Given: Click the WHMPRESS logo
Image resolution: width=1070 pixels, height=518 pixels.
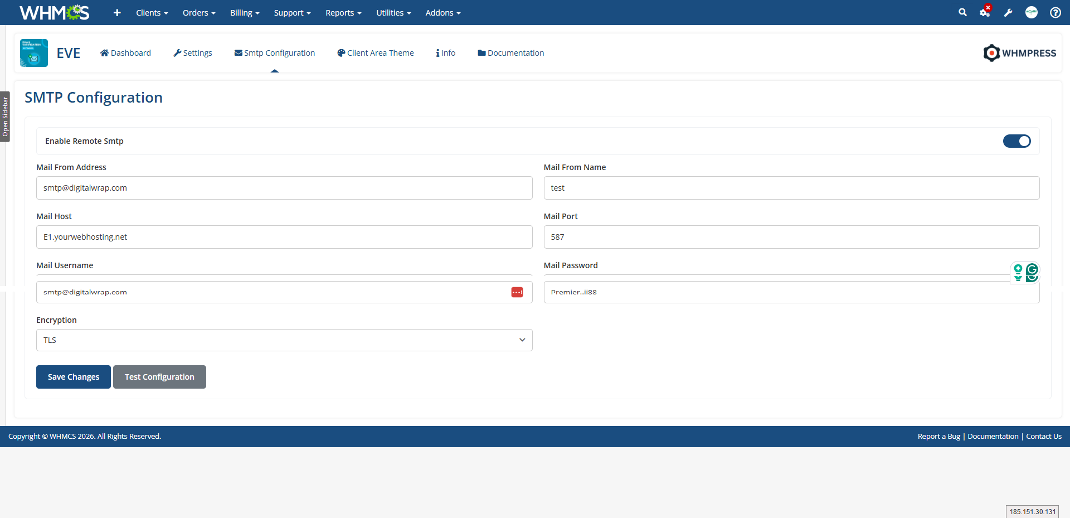Looking at the screenshot, I should (x=1020, y=53).
